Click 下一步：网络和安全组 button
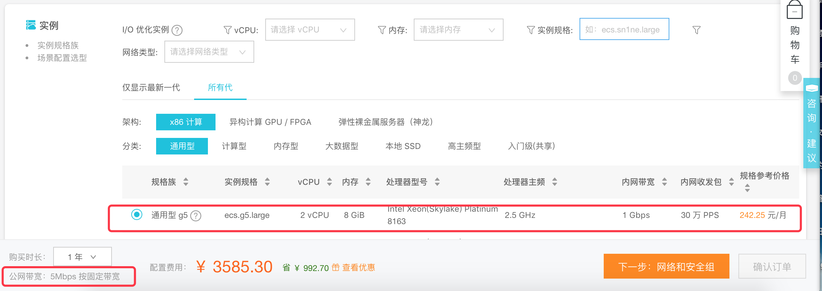 (x=666, y=267)
